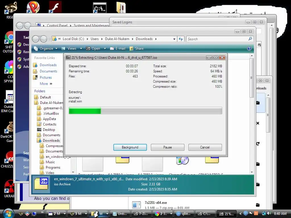
Task: Open Documents favorite link
Action: coord(48,71)
